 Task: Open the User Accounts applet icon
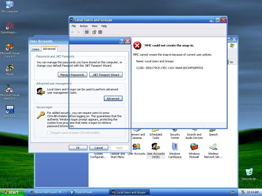point(137,149)
